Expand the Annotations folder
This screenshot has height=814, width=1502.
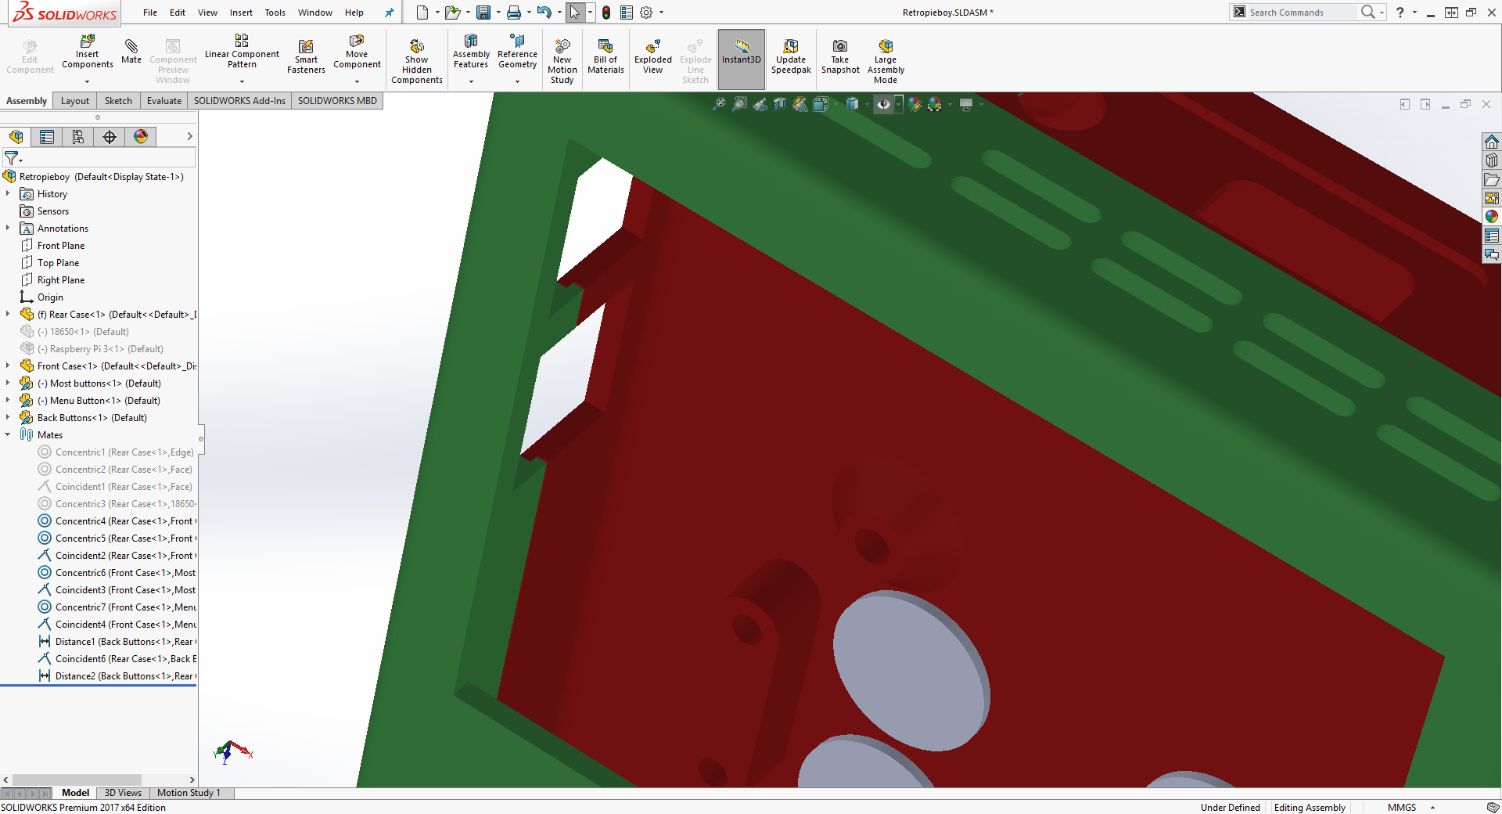[8, 229]
